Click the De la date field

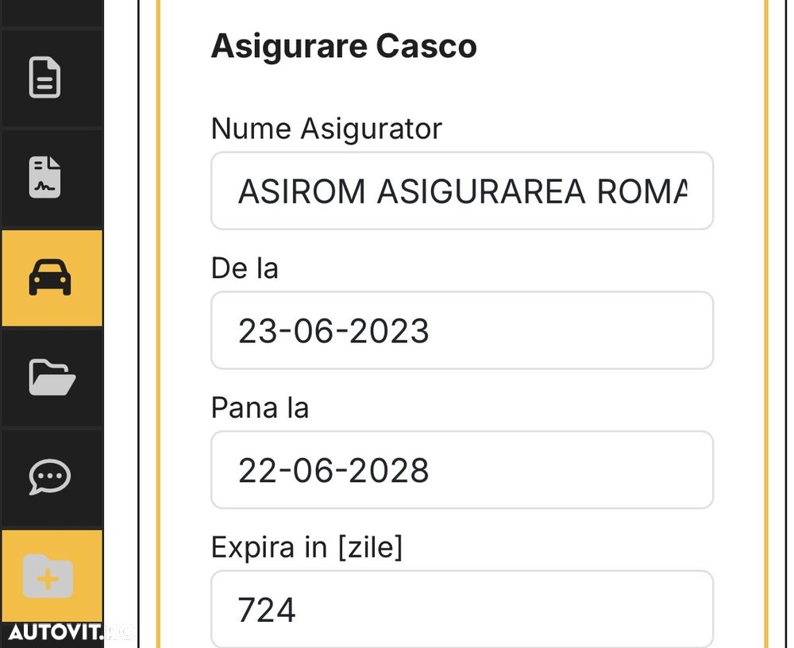tap(462, 330)
